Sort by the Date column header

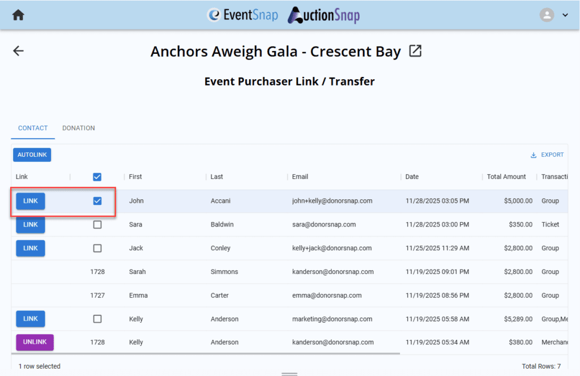point(412,177)
